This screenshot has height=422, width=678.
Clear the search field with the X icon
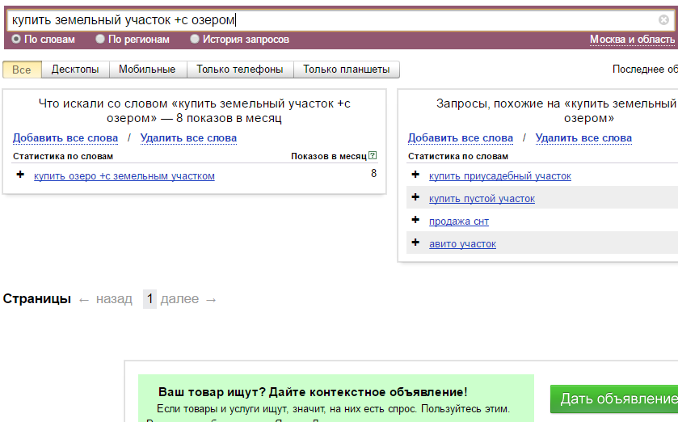click(663, 20)
